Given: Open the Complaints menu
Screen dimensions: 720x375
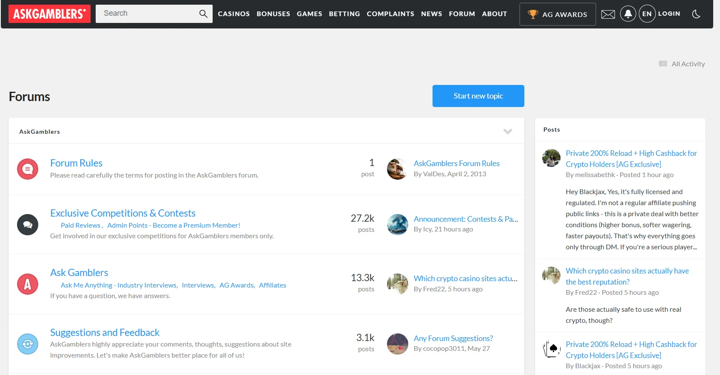Looking at the screenshot, I should (390, 14).
